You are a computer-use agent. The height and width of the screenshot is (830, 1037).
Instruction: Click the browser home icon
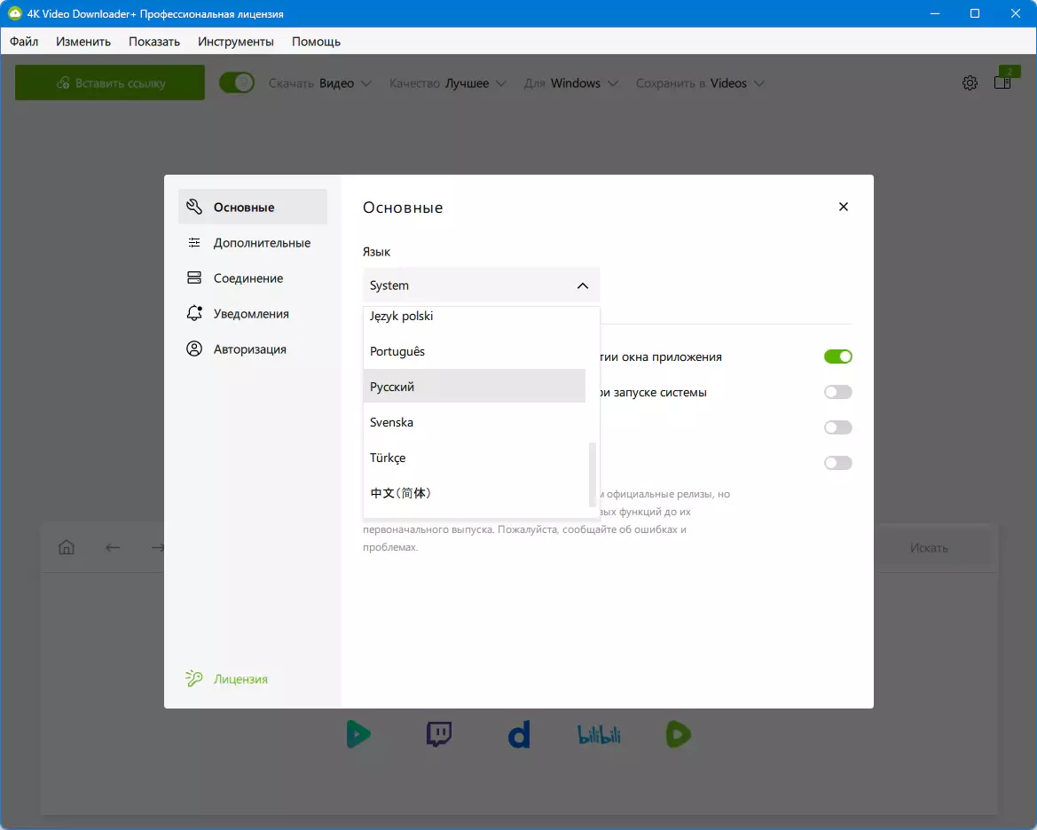pos(67,548)
